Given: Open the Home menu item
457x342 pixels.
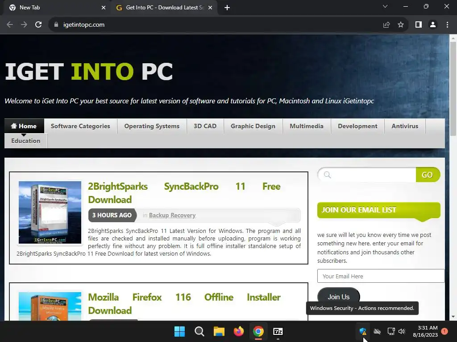Looking at the screenshot, I should [x=24, y=126].
